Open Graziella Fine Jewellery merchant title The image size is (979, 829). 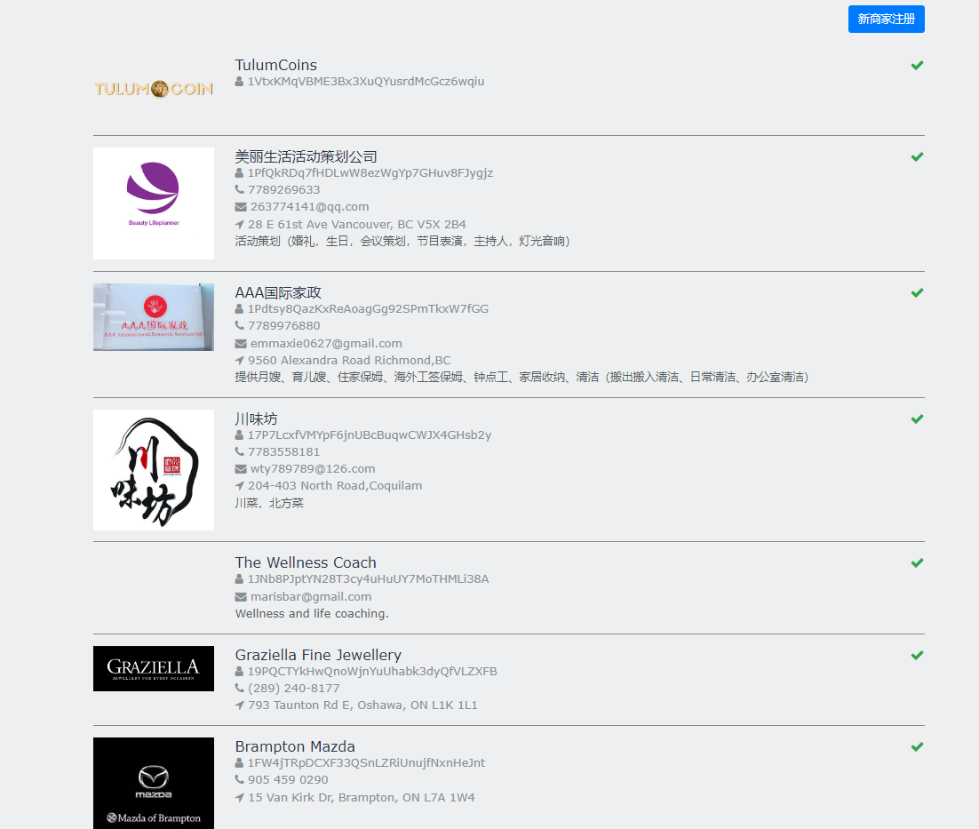coord(318,655)
